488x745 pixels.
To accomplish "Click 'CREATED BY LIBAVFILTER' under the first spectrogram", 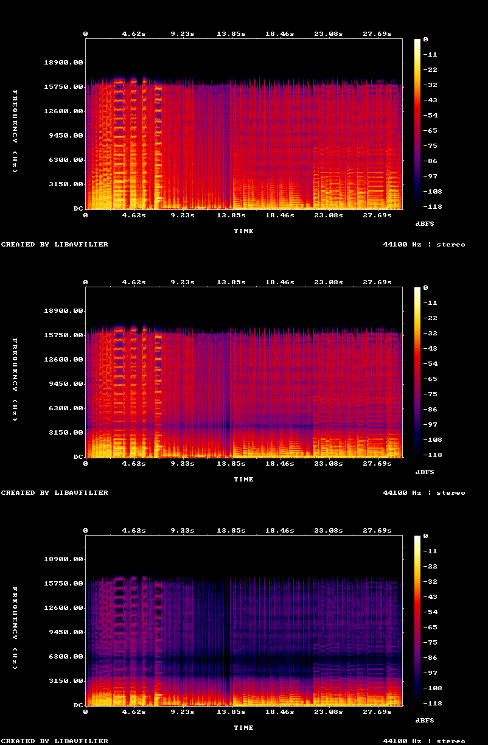I will 55,245.
